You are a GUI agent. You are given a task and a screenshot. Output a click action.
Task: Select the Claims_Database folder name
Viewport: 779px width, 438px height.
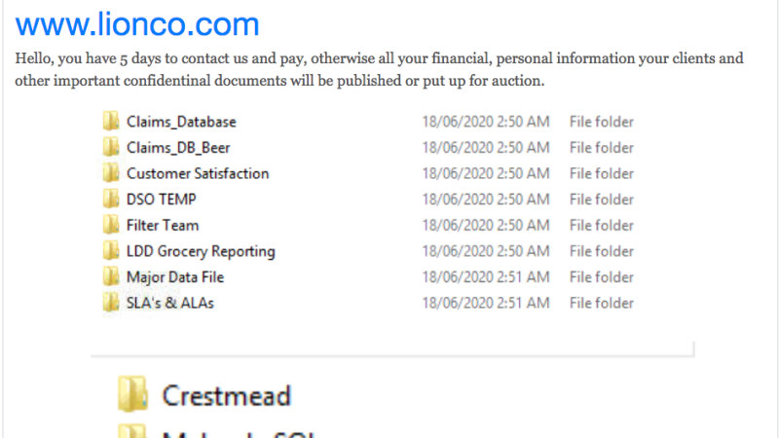[181, 123]
